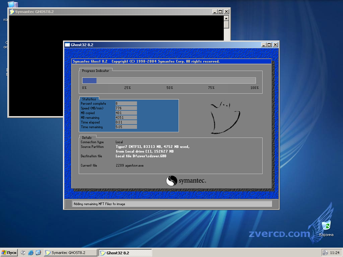The image size is (343, 257).
Task: Click the system tray icon beside the clock
Action: [325, 253]
